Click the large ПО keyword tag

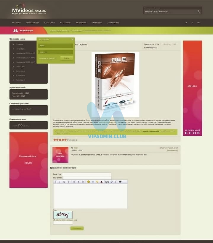[20, 125]
